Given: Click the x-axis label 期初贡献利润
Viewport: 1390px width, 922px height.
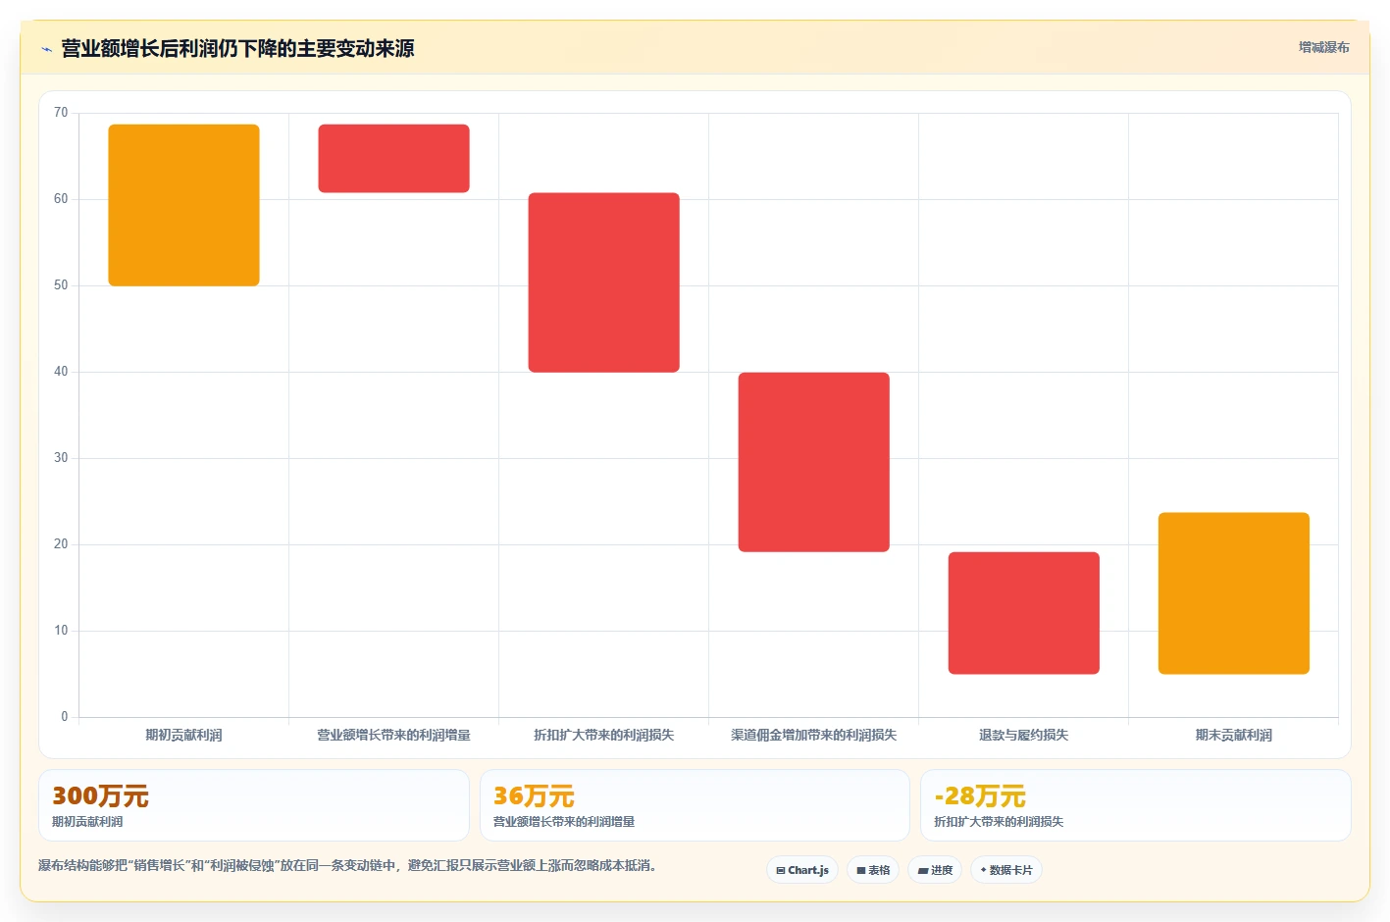Looking at the screenshot, I should click(183, 735).
